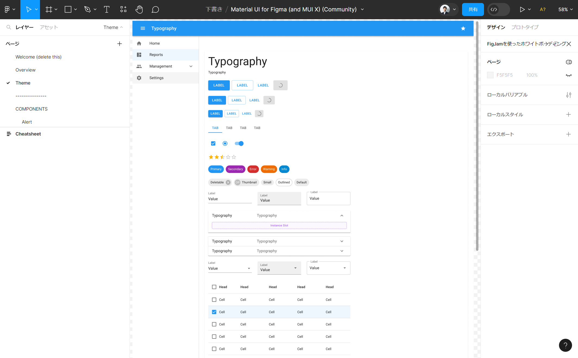Open local variables settings icon
The width and height of the screenshot is (578, 358).
coord(568,95)
